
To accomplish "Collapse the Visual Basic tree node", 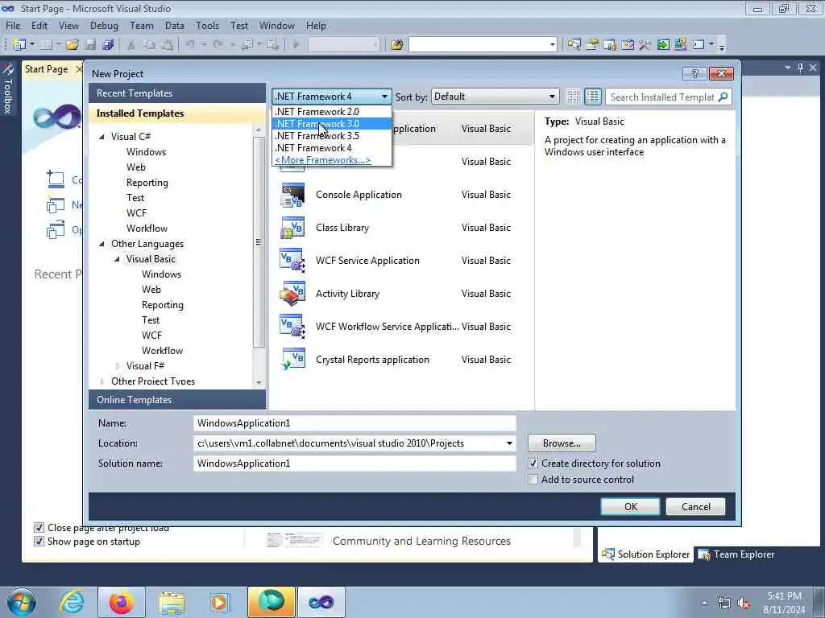I will pos(117,259).
